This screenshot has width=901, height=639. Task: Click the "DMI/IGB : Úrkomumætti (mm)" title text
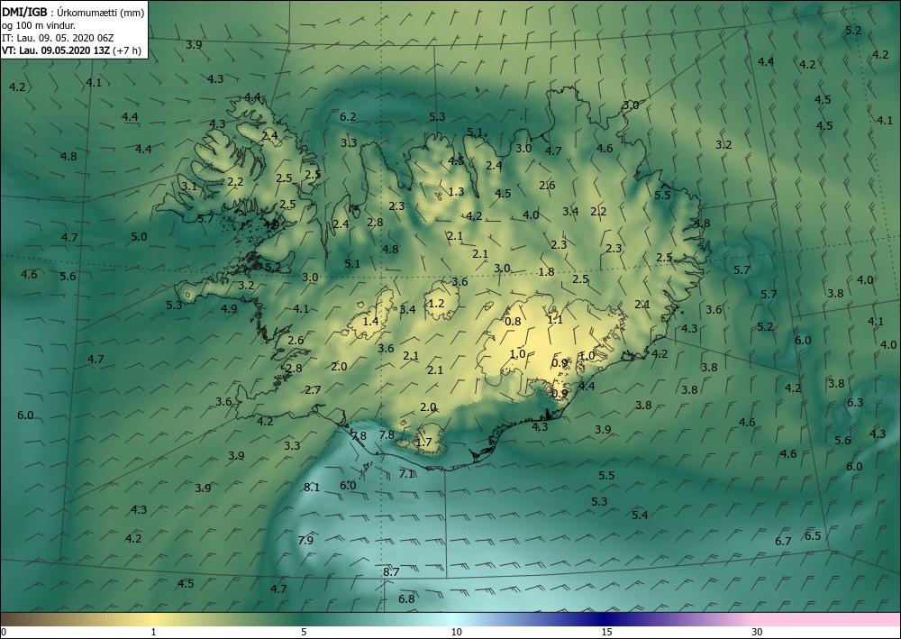(x=74, y=12)
